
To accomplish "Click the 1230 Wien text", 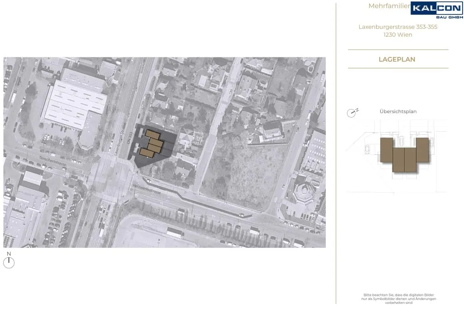I will 398,34.
